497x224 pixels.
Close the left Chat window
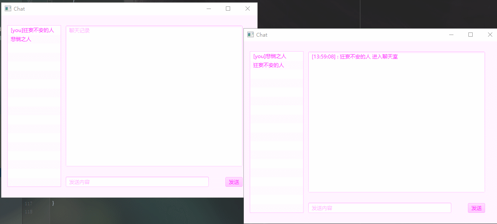pyautogui.click(x=248, y=9)
